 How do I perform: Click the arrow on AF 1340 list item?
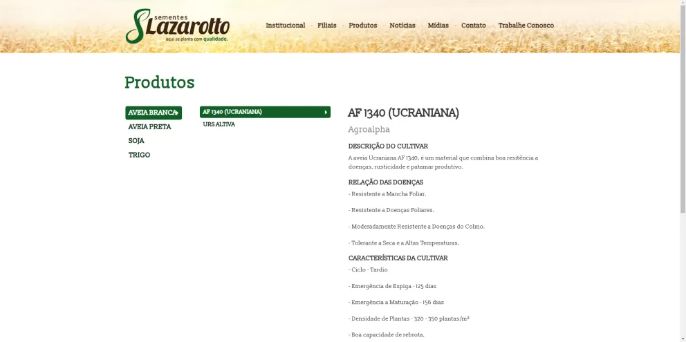pos(326,113)
